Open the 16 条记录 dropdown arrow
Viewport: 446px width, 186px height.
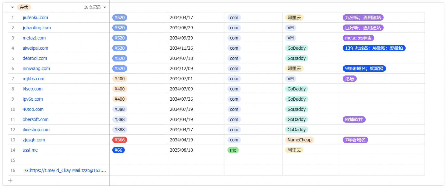(105, 7)
